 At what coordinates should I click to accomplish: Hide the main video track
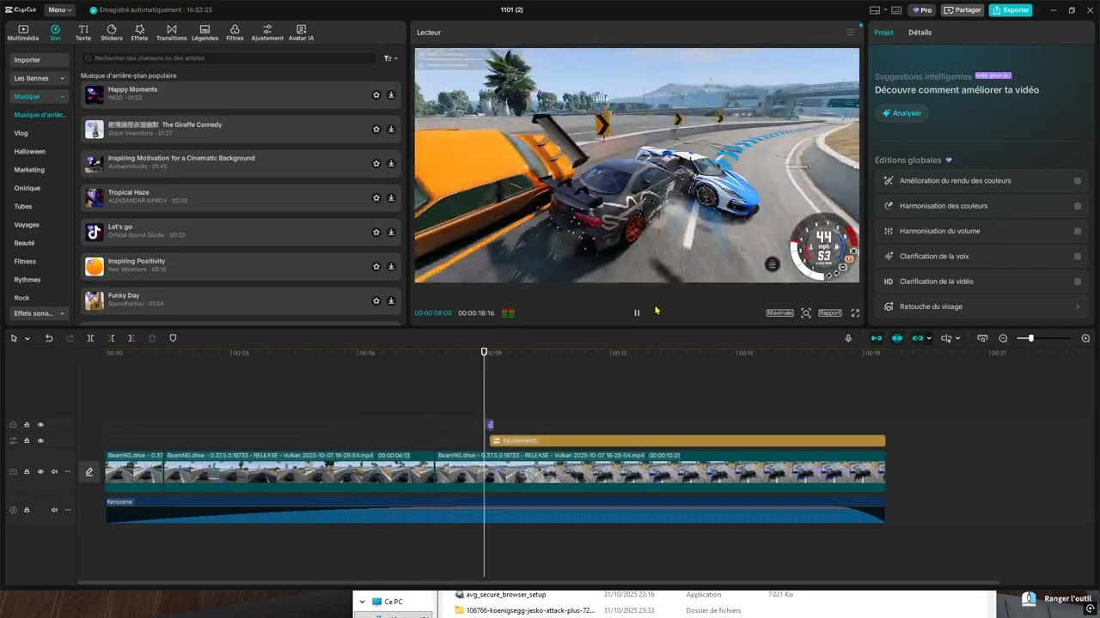(40, 471)
